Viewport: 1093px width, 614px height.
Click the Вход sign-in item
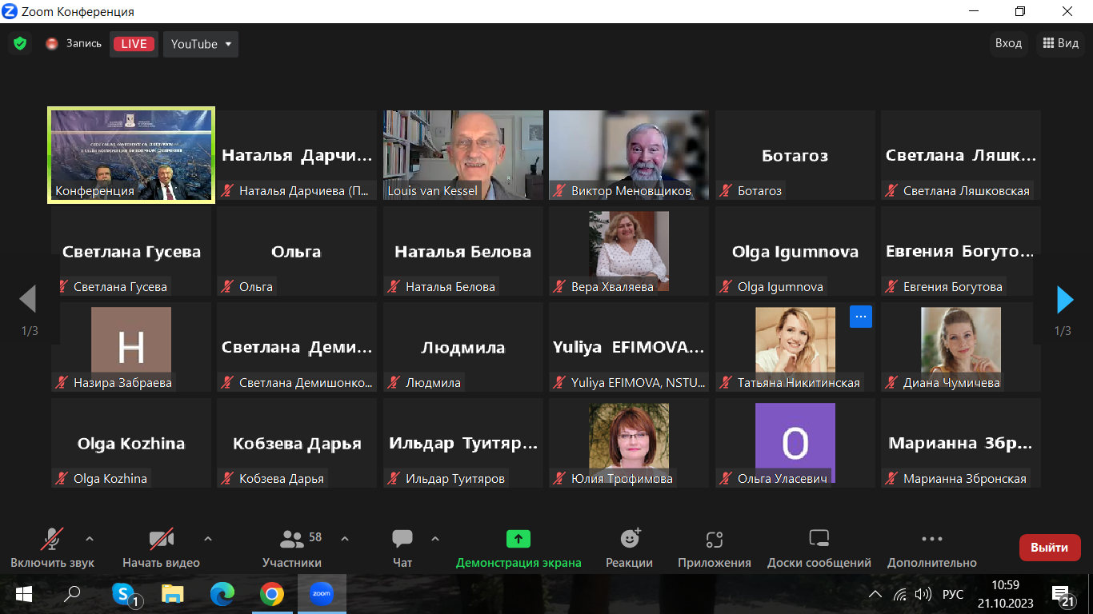pyautogui.click(x=1008, y=43)
